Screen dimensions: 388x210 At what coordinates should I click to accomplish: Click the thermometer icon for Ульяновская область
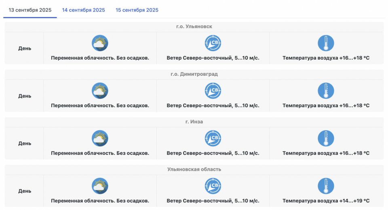pos(326,186)
